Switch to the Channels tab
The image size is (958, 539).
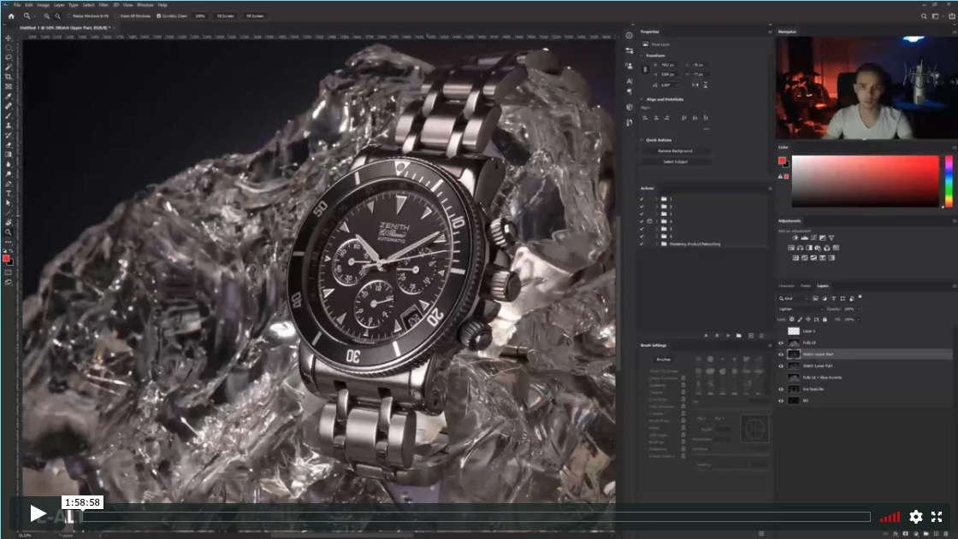coord(786,285)
